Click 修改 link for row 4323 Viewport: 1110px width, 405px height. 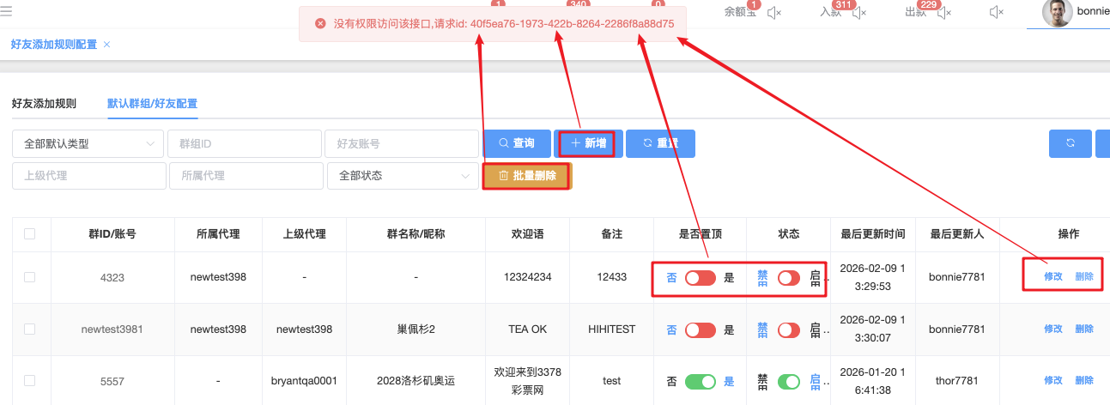(x=1052, y=277)
